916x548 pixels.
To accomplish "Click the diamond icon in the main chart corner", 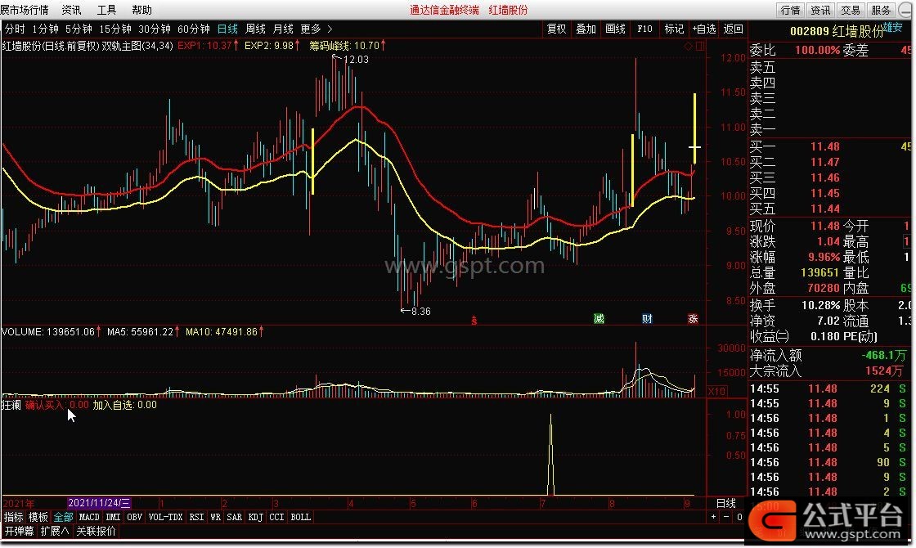I will tap(688, 46).
